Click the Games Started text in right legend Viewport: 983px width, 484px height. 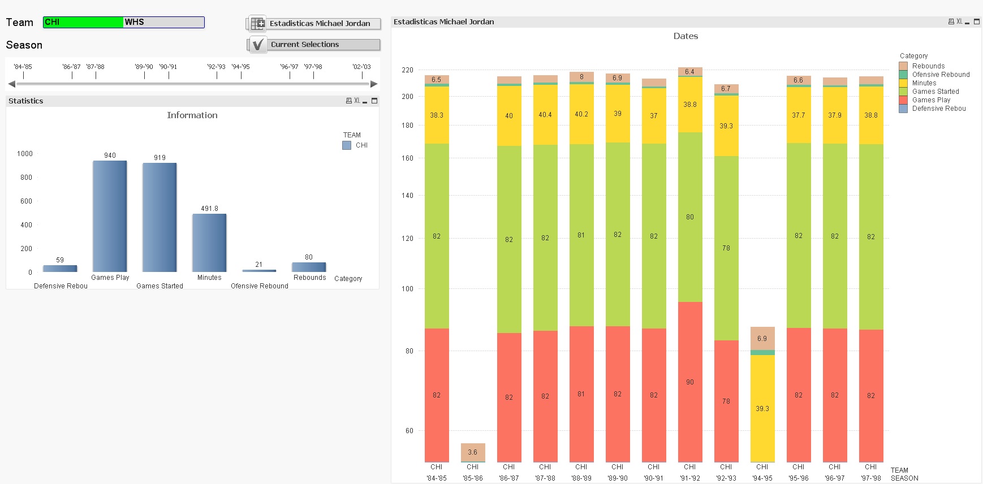[x=935, y=92]
